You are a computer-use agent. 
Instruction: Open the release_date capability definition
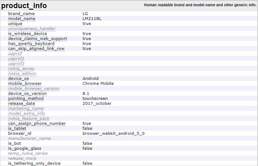pyautogui.click(x=22, y=104)
